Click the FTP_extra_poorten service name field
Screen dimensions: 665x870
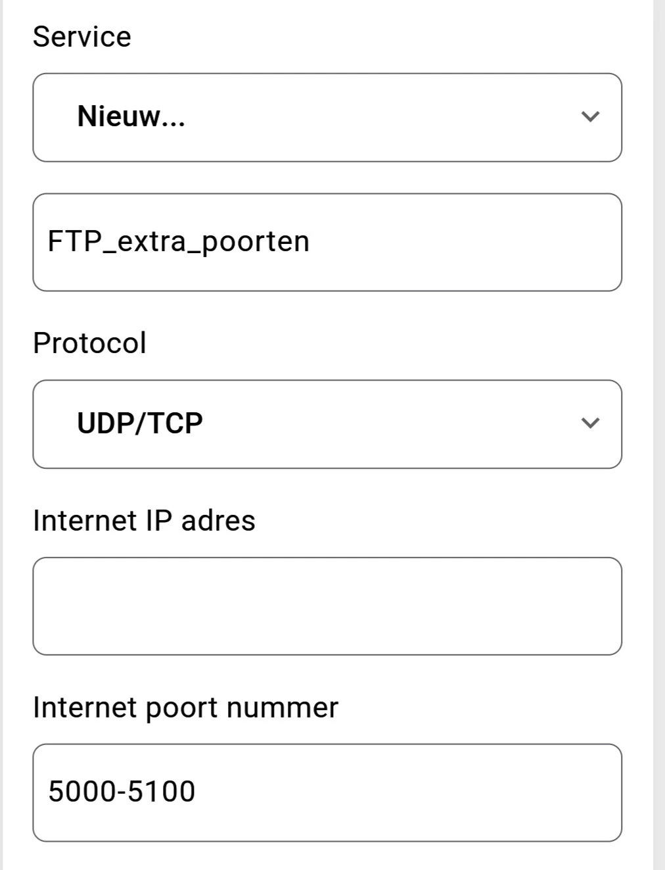(x=327, y=242)
